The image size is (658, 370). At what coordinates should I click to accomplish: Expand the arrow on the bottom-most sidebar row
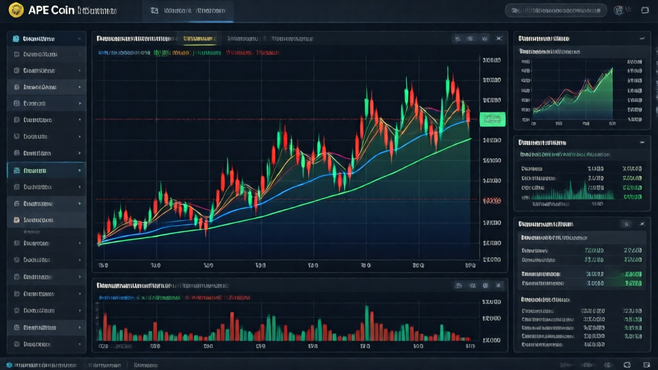point(79,344)
